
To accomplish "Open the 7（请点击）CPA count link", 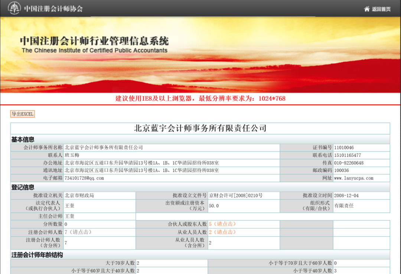I will (78, 232).
